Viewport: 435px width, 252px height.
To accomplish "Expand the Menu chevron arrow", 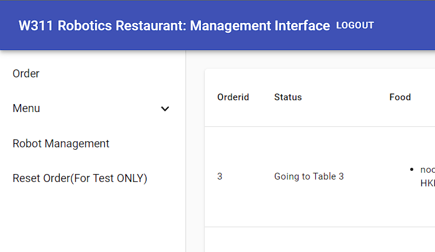I will pos(165,109).
